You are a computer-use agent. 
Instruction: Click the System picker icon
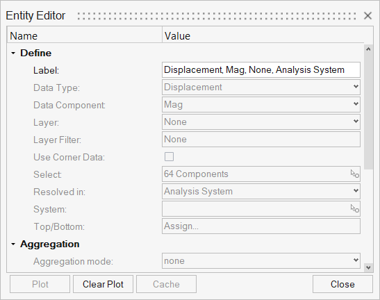pos(354,208)
